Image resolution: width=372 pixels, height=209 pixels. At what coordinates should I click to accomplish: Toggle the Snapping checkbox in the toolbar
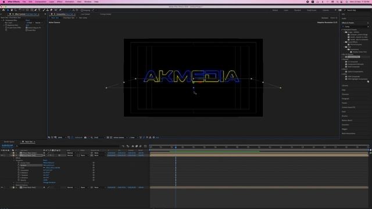click(82, 10)
